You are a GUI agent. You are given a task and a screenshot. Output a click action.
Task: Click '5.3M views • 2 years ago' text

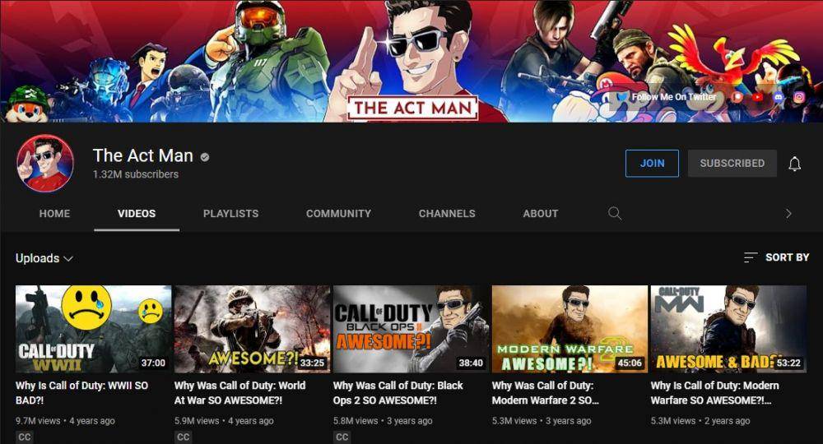point(700,420)
